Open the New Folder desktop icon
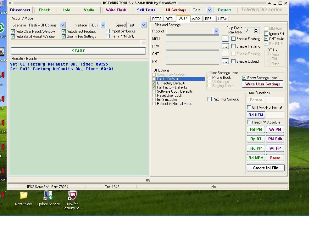This screenshot has height=242, width=322. (x=24, y=196)
